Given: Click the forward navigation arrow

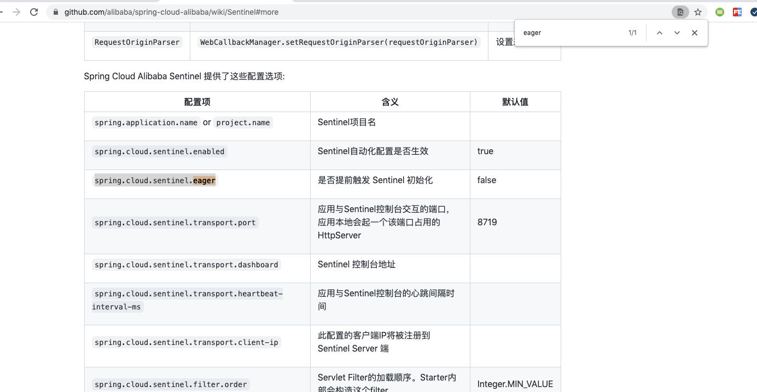Looking at the screenshot, I should point(15,11).
